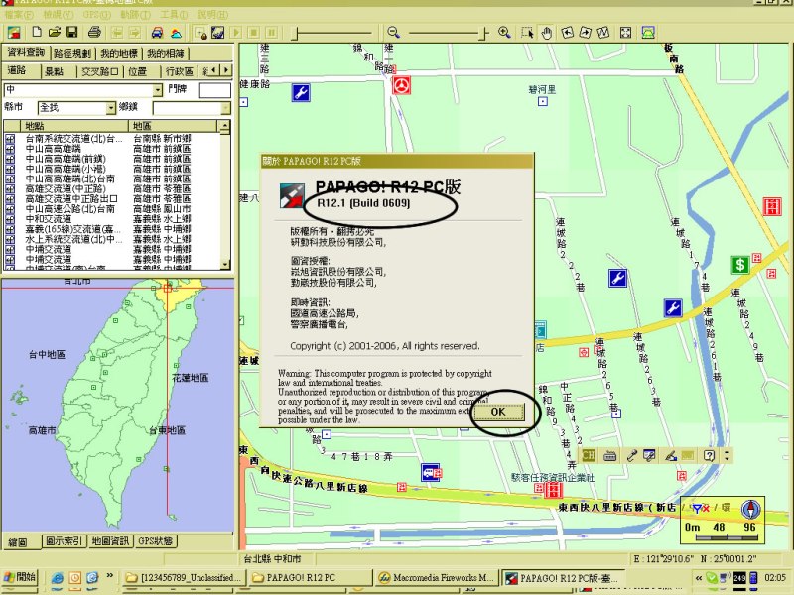The width and height of the screenshot is (794, 595).
Task: Switch to the 圖示索引 bottom tab
Action: (65, 541)
